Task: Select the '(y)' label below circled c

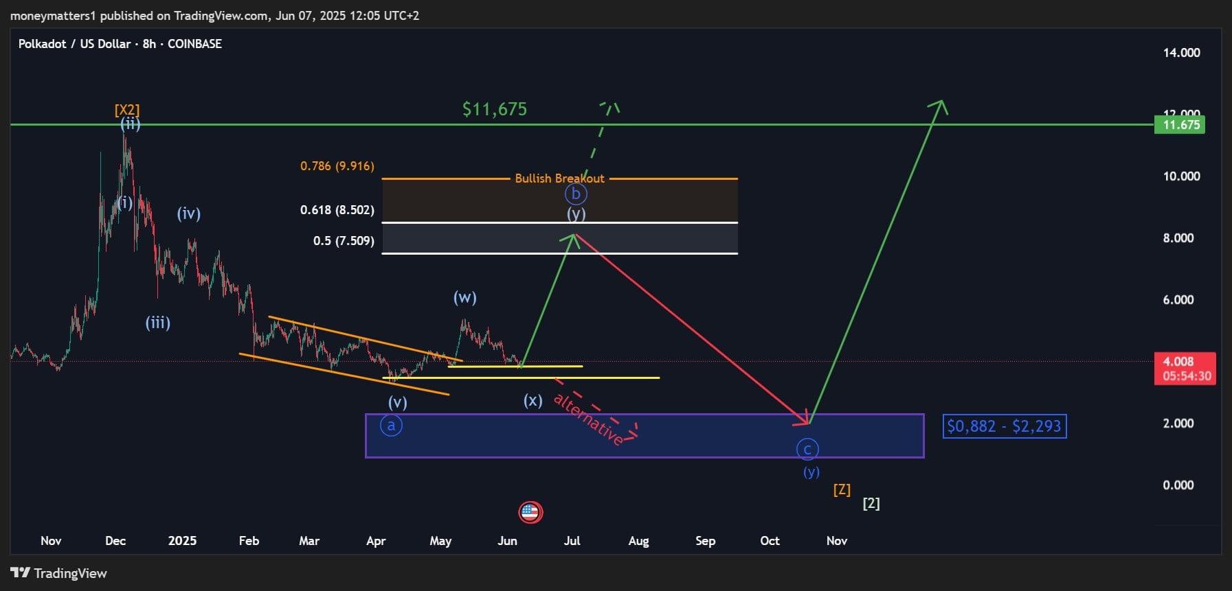Action: (811, 472)
